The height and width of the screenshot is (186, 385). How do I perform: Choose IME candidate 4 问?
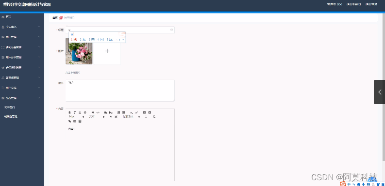(100, 39)
